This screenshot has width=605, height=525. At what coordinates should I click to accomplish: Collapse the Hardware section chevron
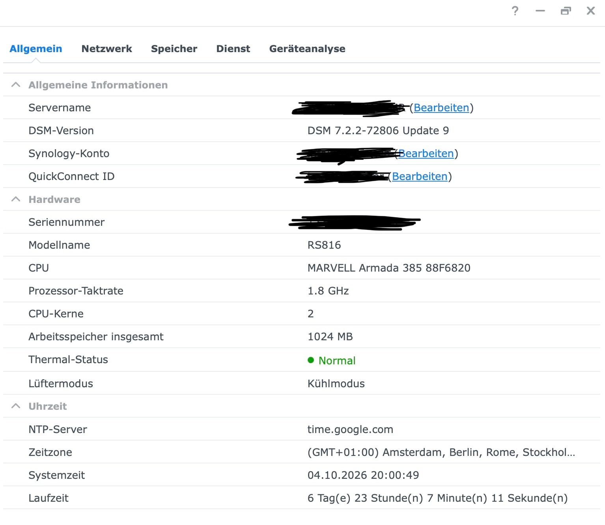[16, 199]
